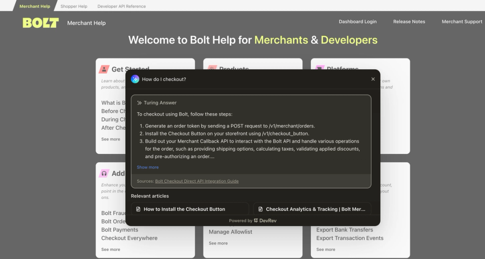
Task: Expand Get Started card via See more
Action: coord(110,139)
